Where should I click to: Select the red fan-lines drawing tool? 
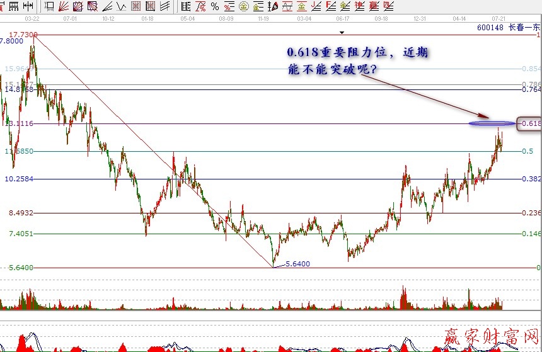[64, 6]
